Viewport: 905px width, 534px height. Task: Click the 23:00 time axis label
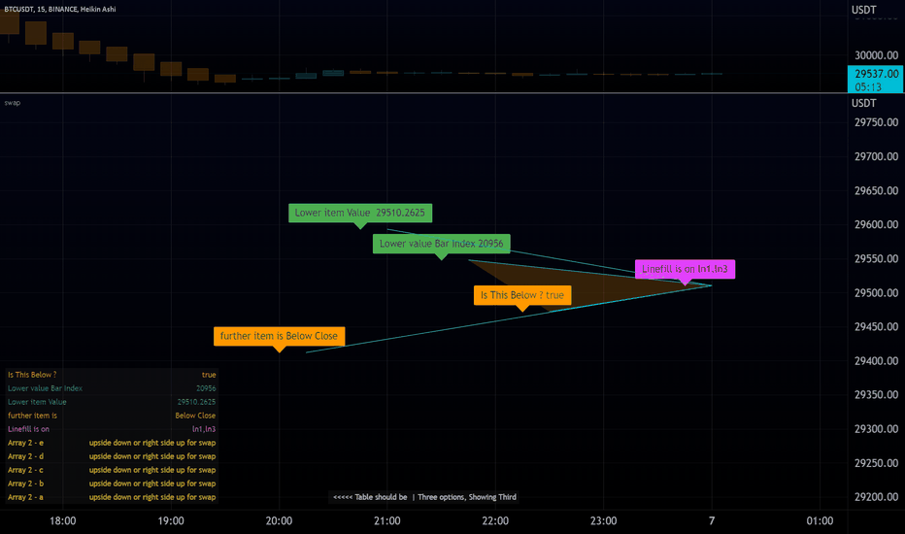(x=603, y=520)
